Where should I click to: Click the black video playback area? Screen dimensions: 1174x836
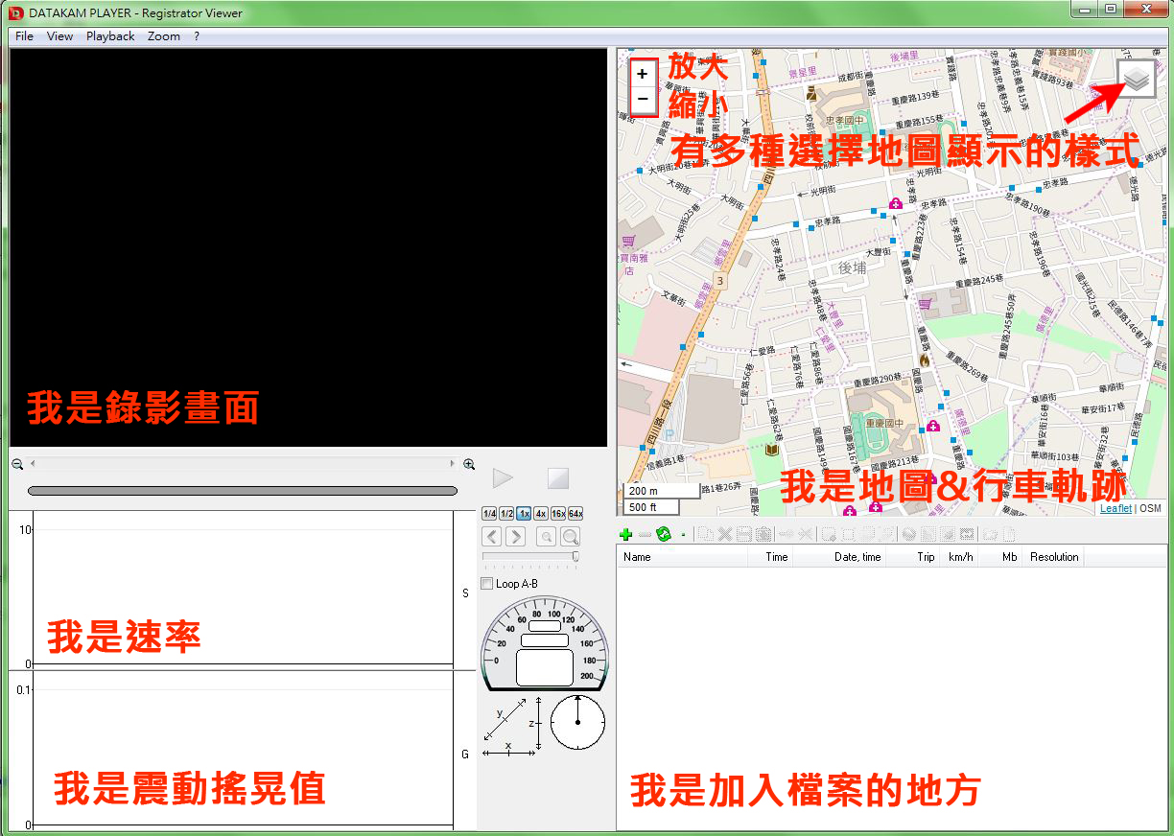tap(308, 247)
